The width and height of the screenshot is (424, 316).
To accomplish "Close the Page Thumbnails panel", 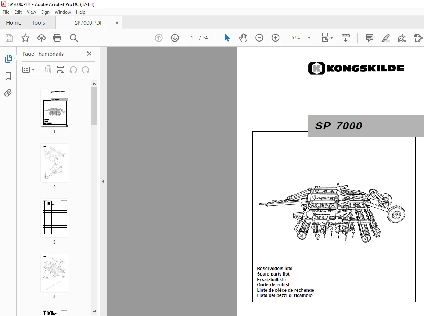I will click(89, 54).
